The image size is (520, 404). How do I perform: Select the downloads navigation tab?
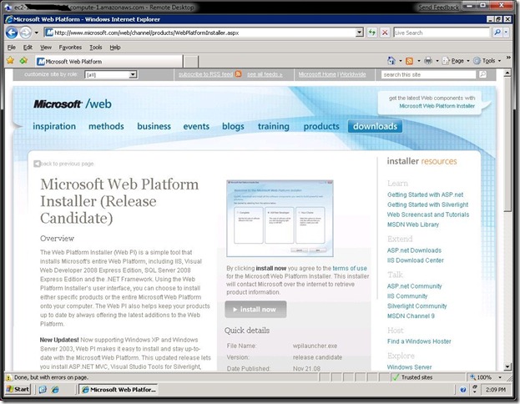coord(375,126)
